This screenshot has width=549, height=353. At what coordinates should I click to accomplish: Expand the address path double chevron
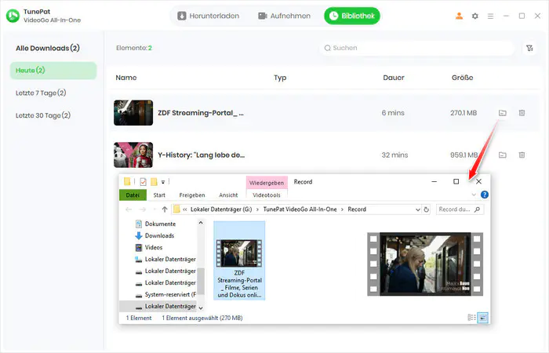click(x=185, y=209)
